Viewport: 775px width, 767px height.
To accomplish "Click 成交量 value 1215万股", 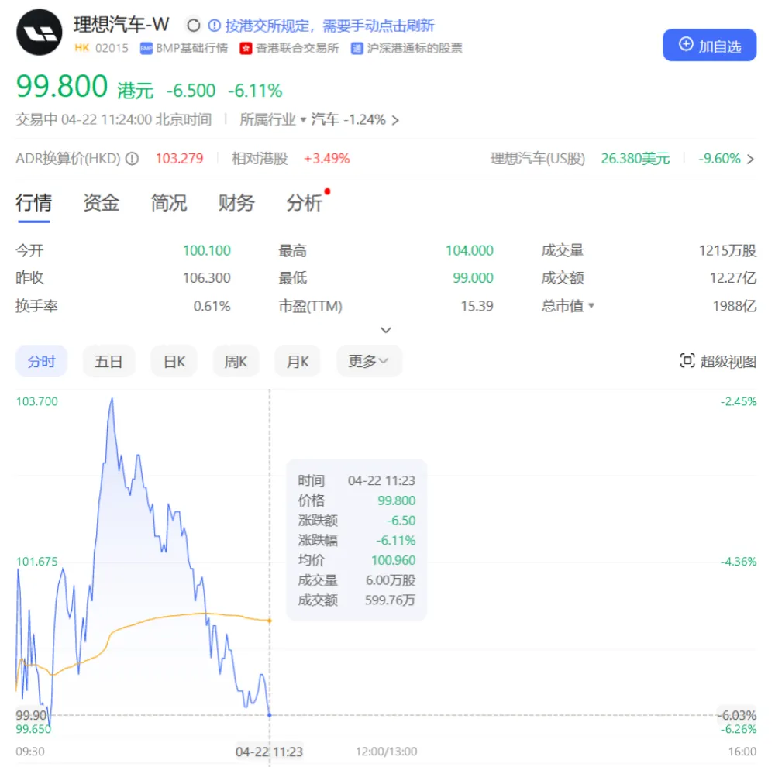I will click(728, 250).
